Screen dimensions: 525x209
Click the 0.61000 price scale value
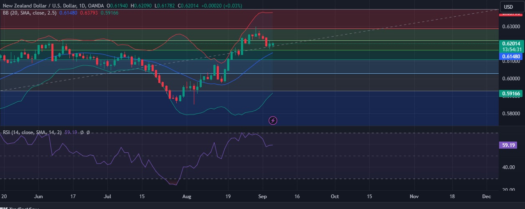tap(511, 61)
